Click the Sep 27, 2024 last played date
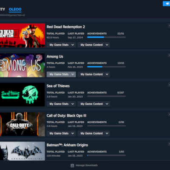Viewport: 170px width, 170px height. (x=75, y=37)
